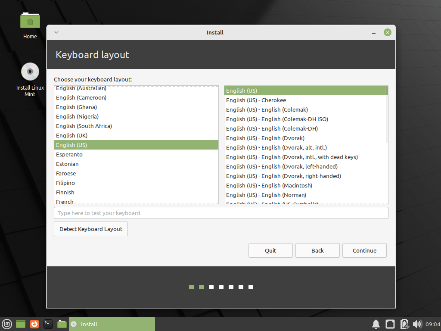The height and width of the screenshot is (331, 441).
Task: Click the volume icon in the system tray
Action: tap(417, 324)
